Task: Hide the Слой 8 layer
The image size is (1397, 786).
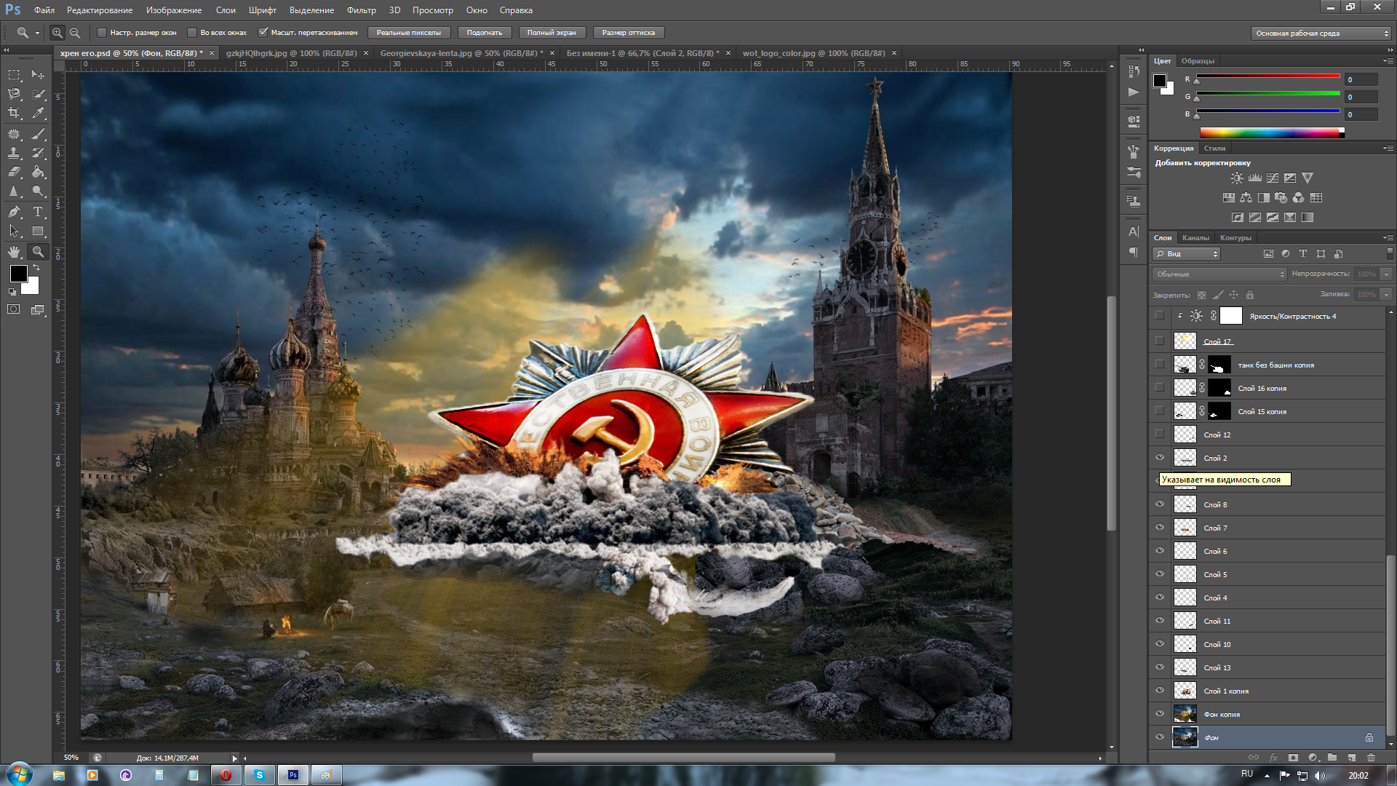Action: (x=1160, y=504)
